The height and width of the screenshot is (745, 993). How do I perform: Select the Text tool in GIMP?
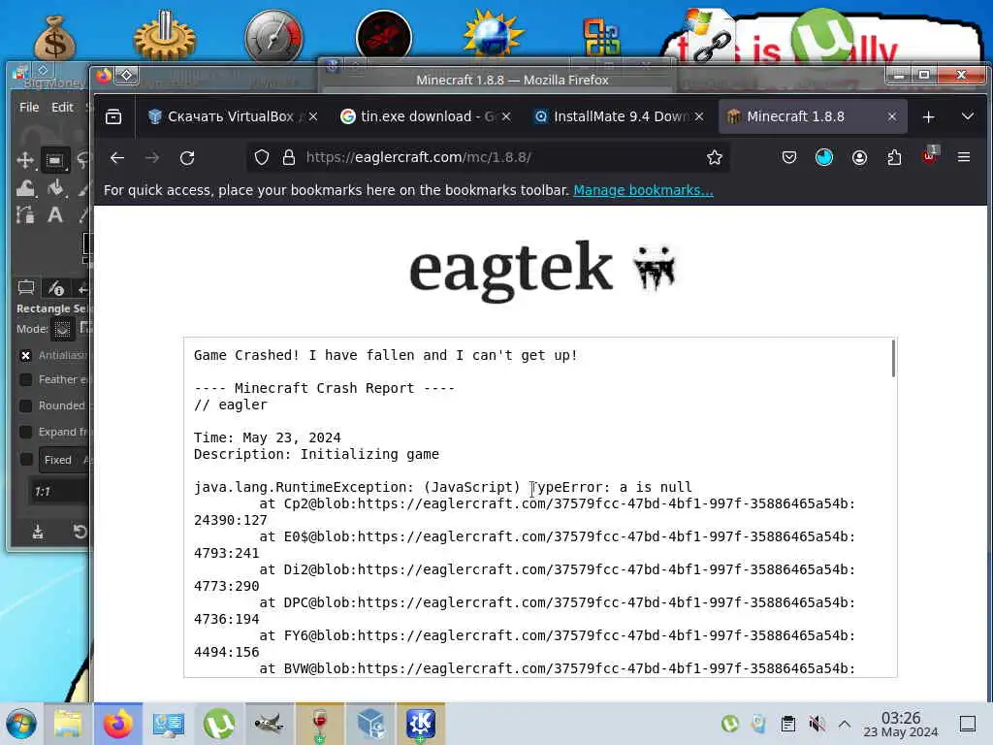pos(55,214)
